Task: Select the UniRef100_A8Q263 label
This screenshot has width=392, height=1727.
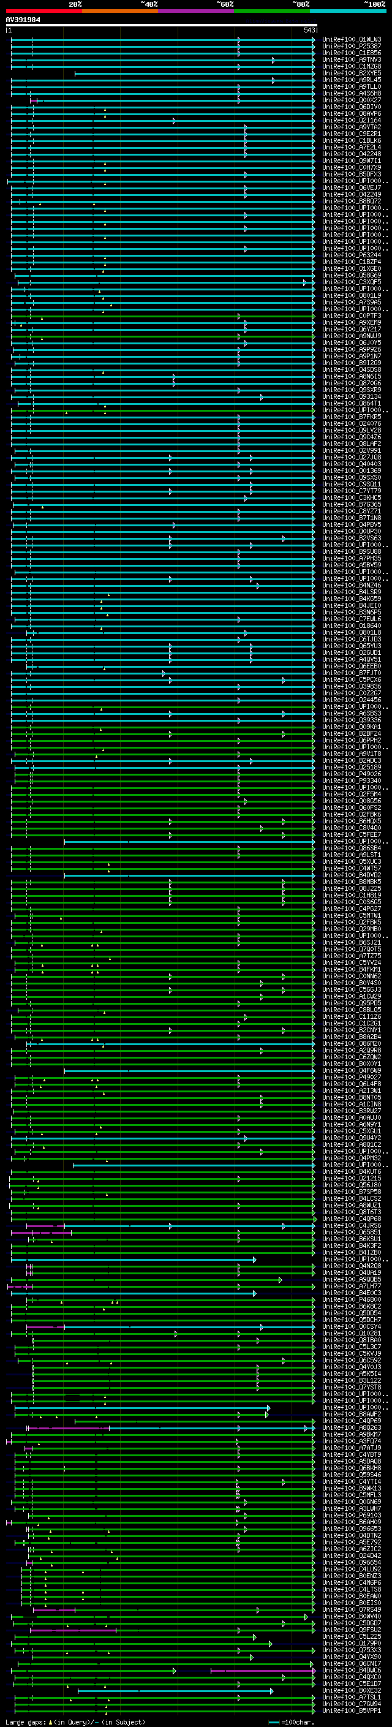Action: (351, 1427)
